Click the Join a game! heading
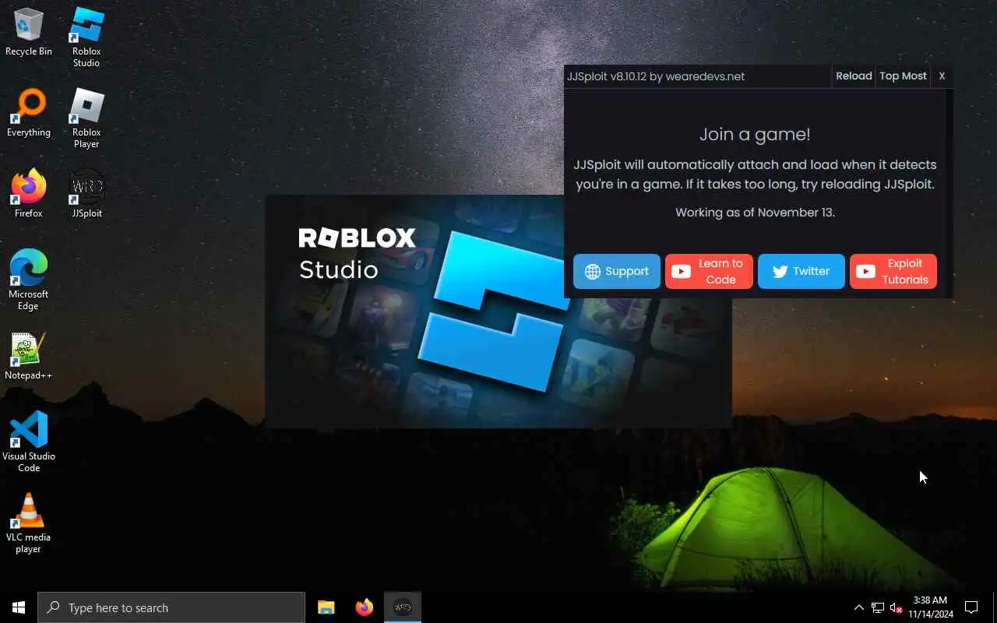This screenshot has width=997, height=623. coord(755,134)
